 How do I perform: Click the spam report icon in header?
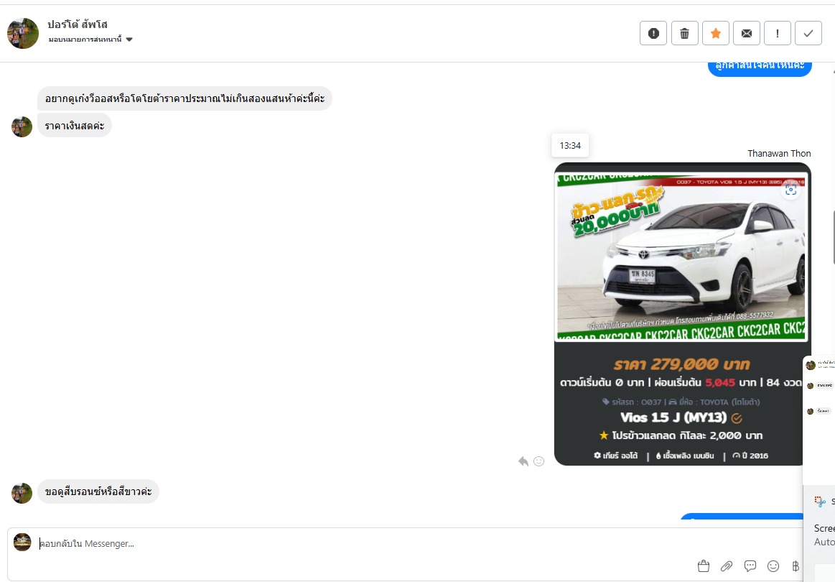653,34
